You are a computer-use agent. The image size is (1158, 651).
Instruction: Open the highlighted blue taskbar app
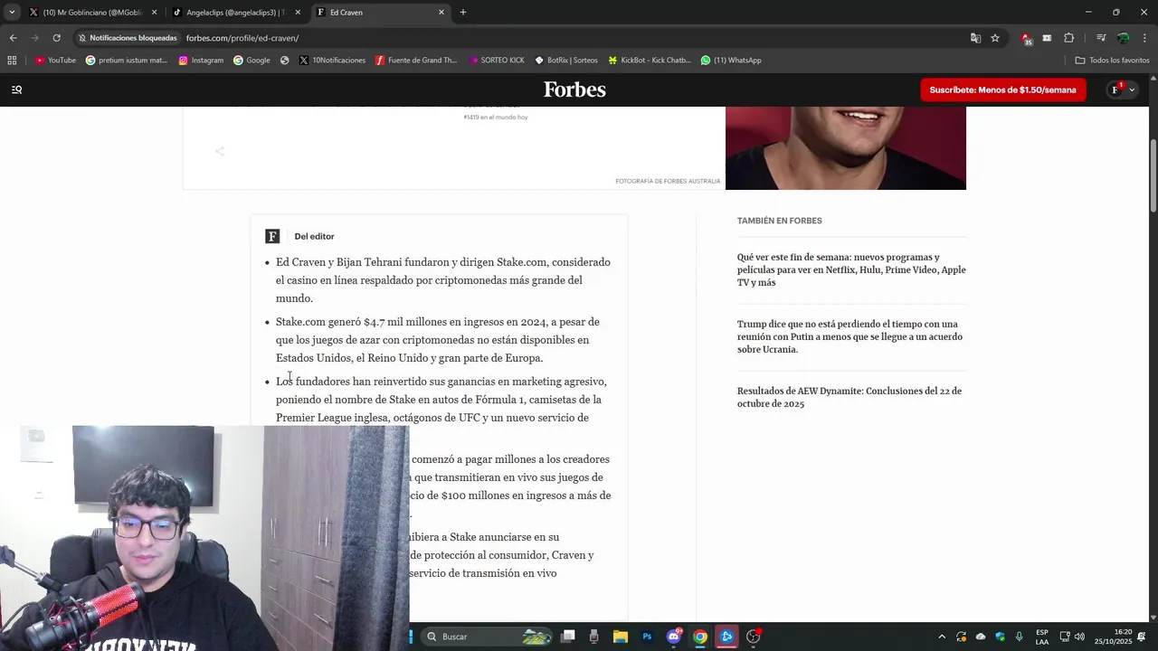[726, 637]
